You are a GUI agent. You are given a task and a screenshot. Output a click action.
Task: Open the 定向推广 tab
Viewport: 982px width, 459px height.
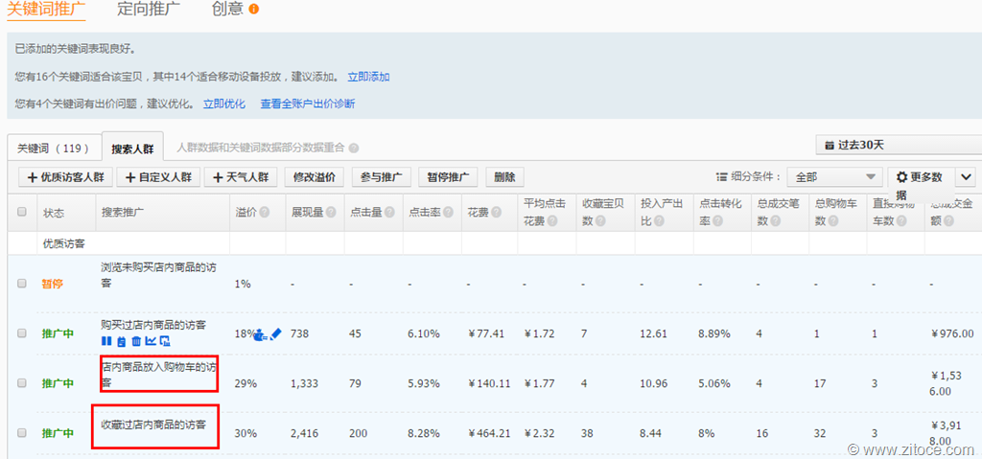click(x=148, y=10)
